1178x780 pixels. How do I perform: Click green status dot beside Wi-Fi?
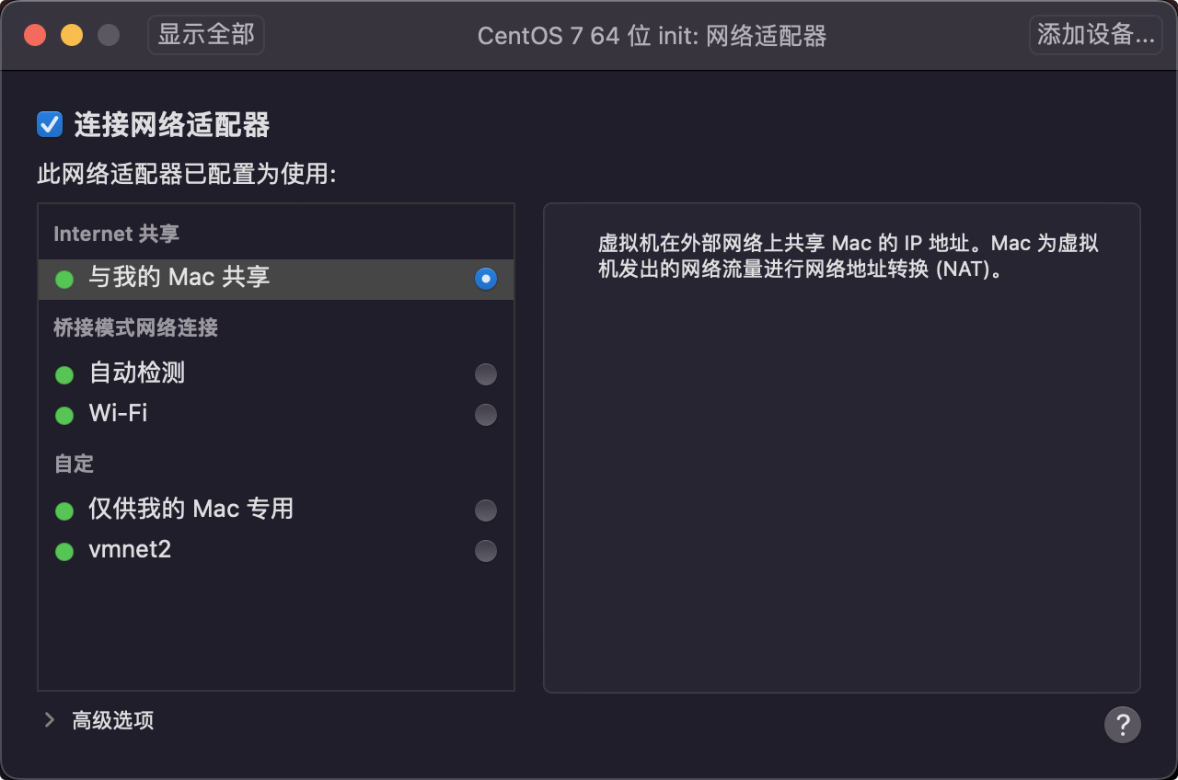(x=64, y=416)
